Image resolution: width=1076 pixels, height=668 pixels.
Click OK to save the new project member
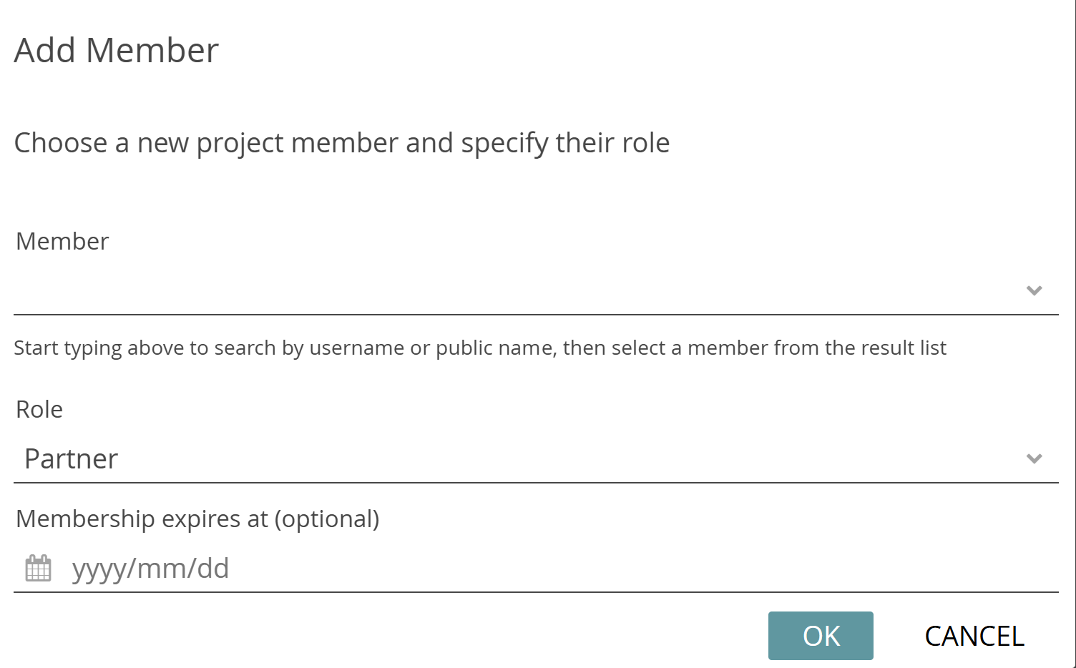(821, 636)
